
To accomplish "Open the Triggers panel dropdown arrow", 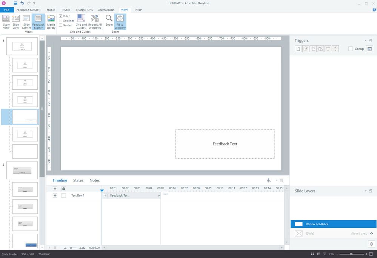I will pyautogui.click(x=365, y=41).
